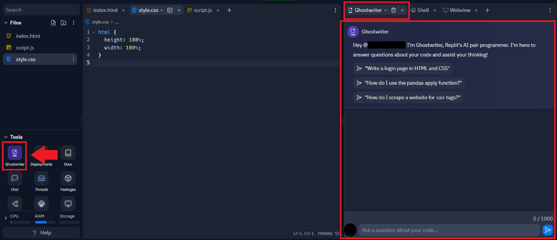Click the breadcrumb ellipsis after style.css
This screenshot has height=240, width=557.
(x=117, y=22)
